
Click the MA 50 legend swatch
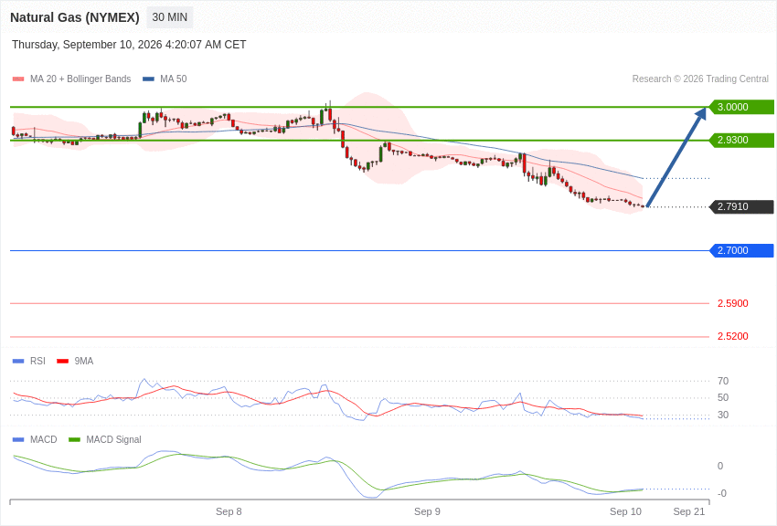coord(148,79)
